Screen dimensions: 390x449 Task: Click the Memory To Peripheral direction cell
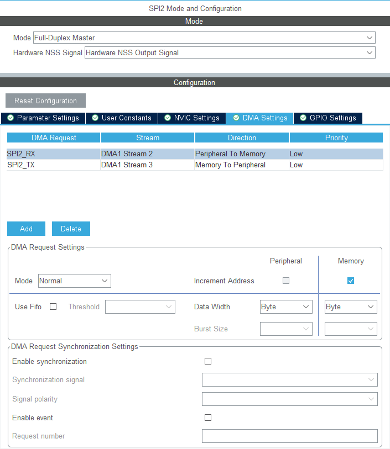pos(242,165)
